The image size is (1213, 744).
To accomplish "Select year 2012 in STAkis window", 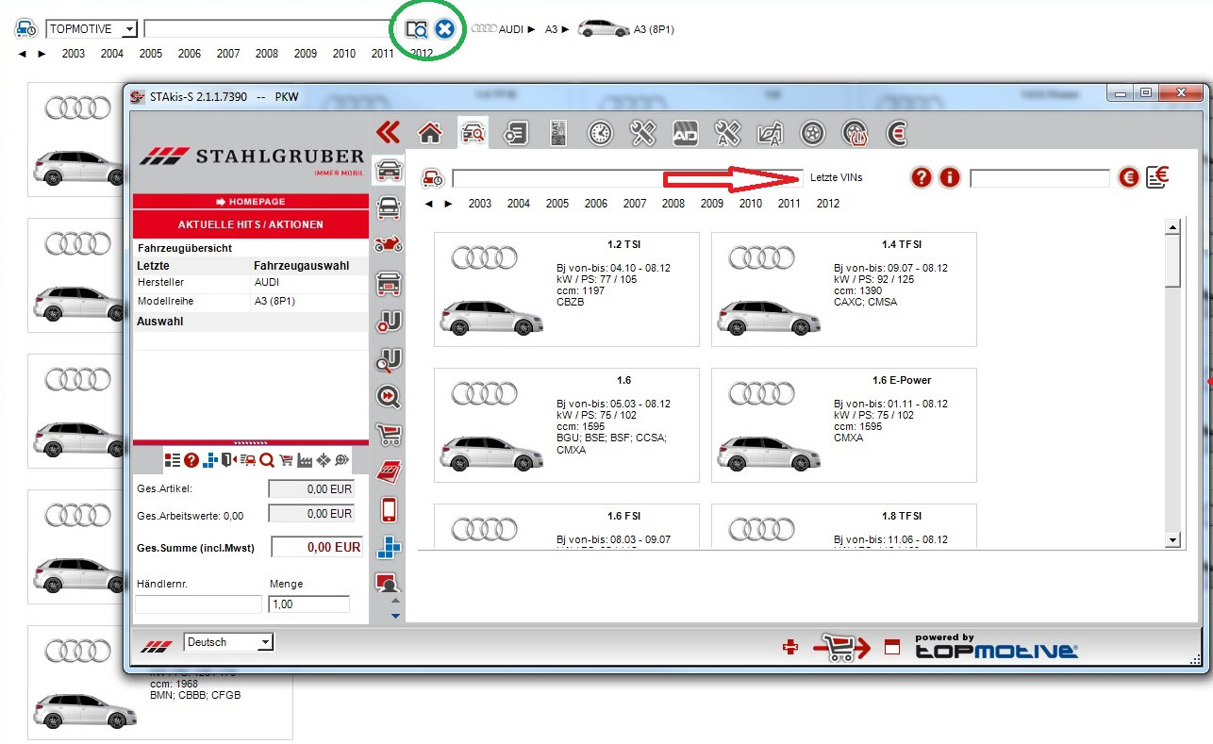I will pos(828,204).
